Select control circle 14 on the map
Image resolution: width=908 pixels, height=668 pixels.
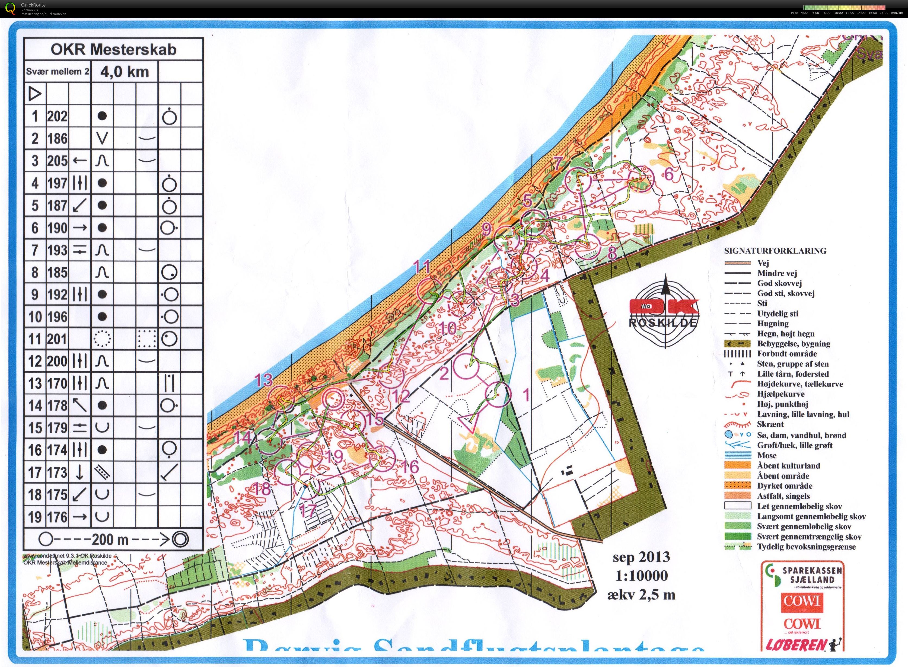(269, 442)
